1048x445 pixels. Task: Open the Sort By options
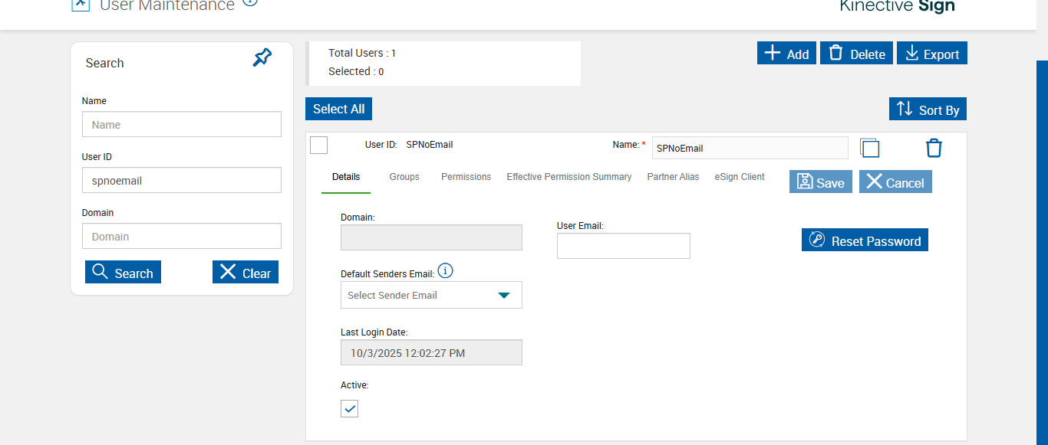(x=928, y=110)
